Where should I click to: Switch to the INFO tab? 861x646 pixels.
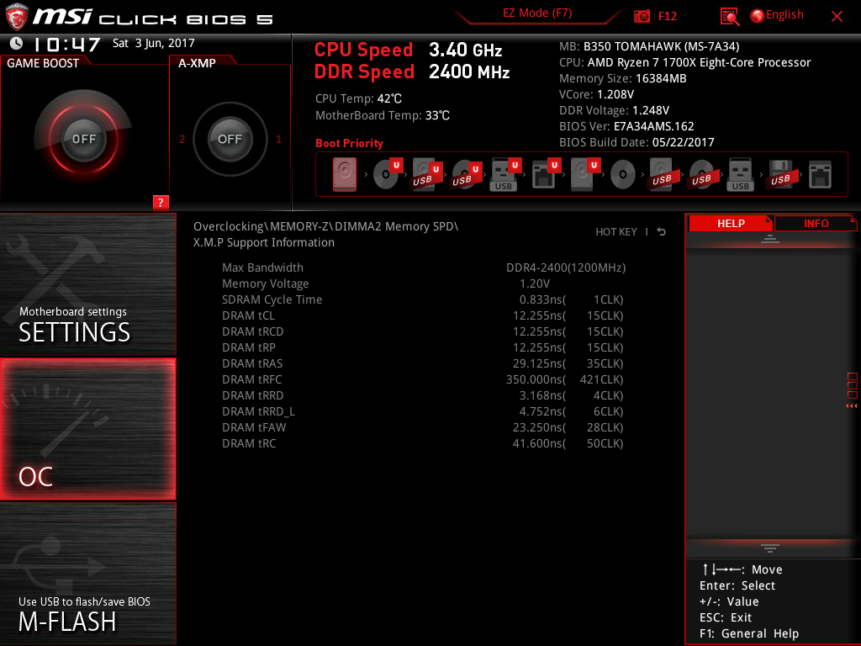pos(816,224)
